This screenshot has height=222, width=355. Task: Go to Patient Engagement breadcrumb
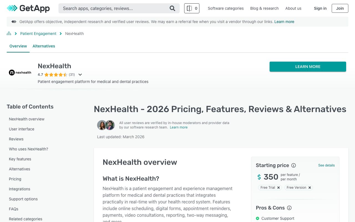tap(38, 34)
